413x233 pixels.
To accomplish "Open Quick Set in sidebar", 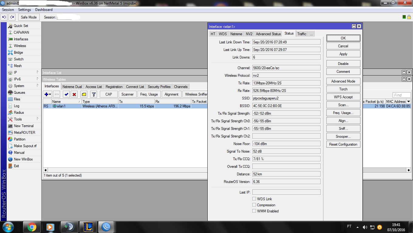I will pyautogui.click(x=21, y=26).
